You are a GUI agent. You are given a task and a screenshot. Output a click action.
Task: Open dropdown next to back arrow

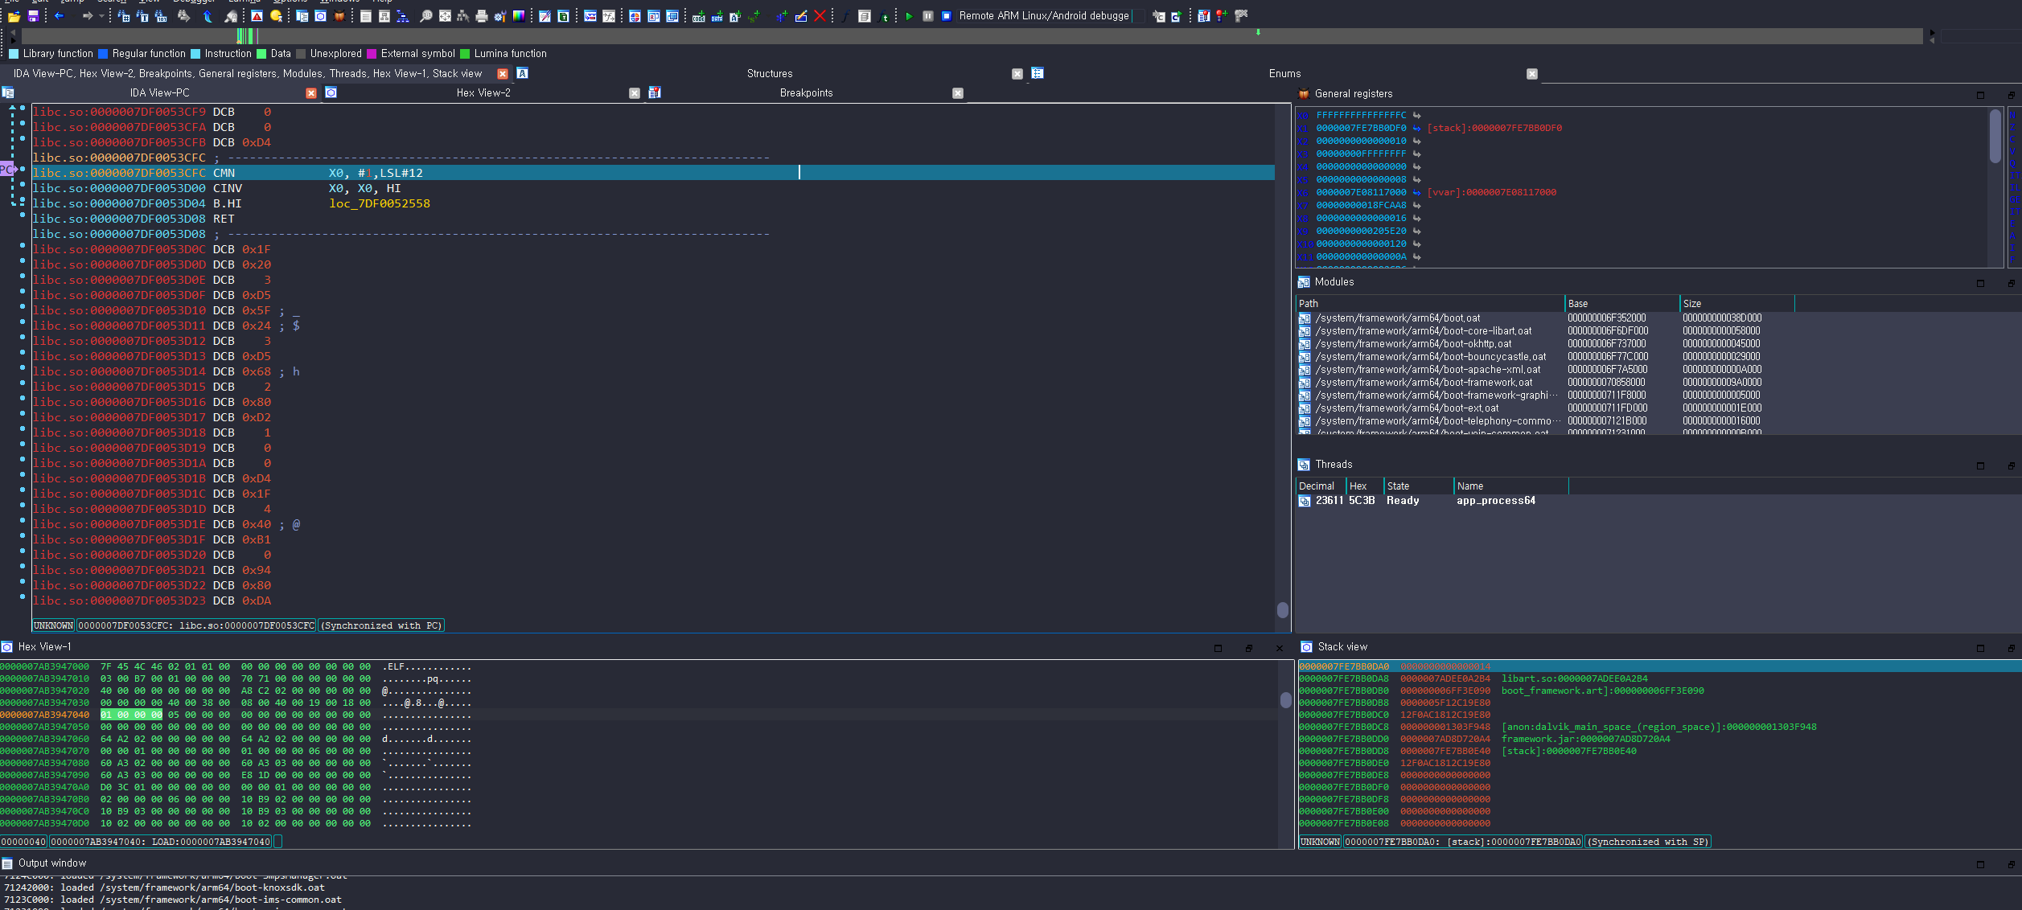(74, 16)
